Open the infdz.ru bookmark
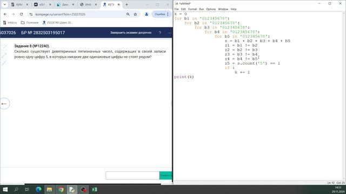The height and width of the screenshot is (194, 346). (x=10, y=23)
